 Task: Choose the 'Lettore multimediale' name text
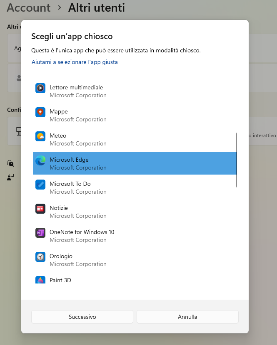pyautogui.click(x=76, y=87)
